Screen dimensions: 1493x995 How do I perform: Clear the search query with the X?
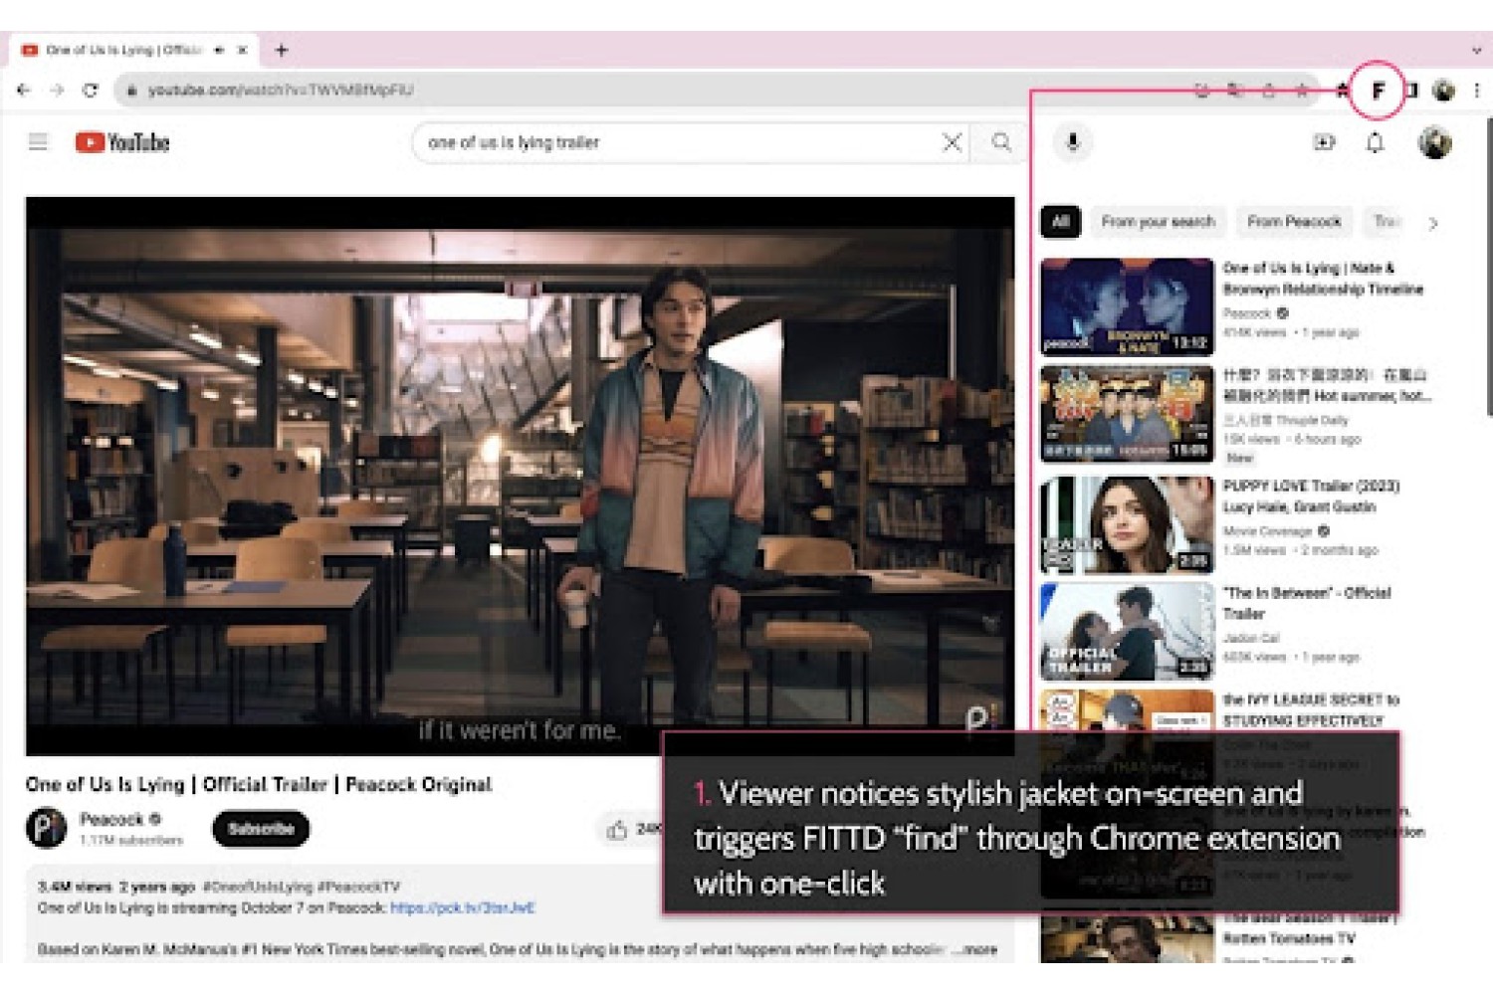point(953,142)
